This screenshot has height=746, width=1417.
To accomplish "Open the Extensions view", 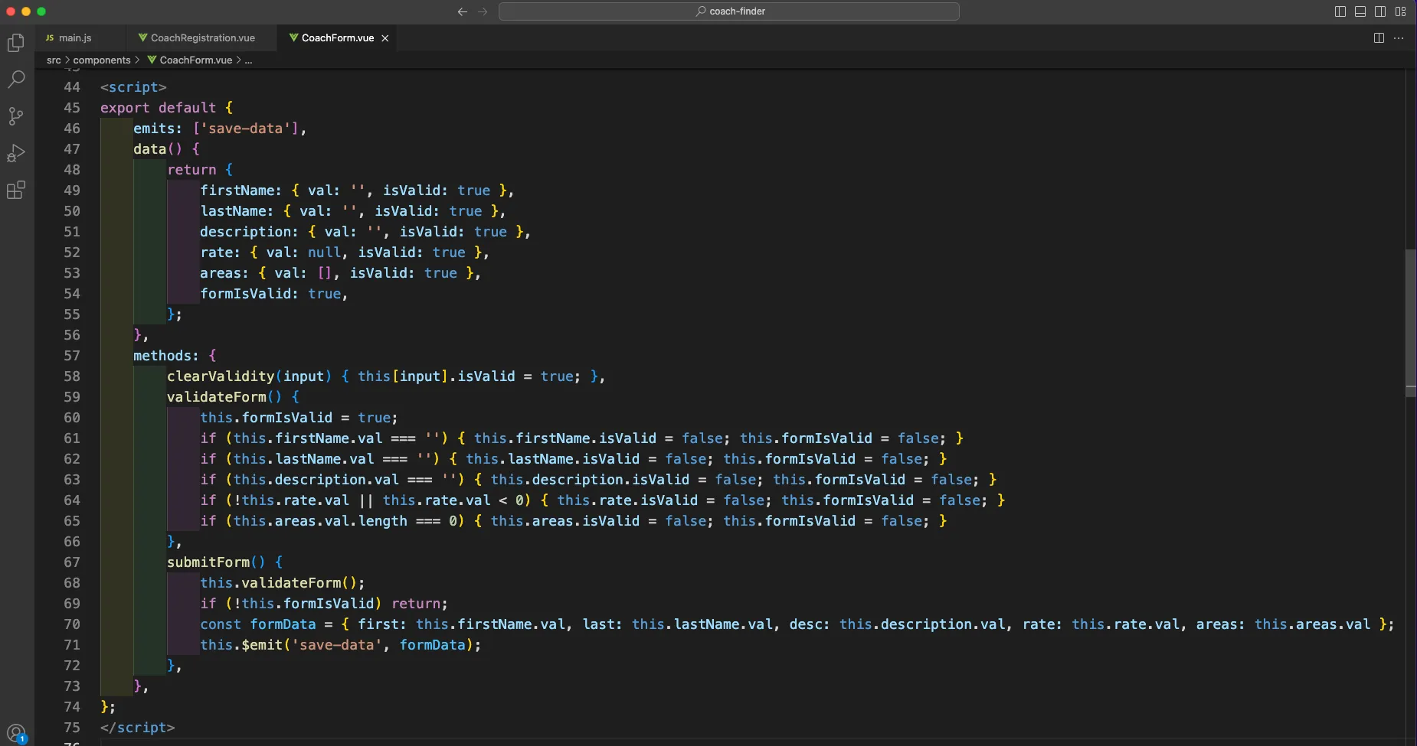I will pos(16,190).
